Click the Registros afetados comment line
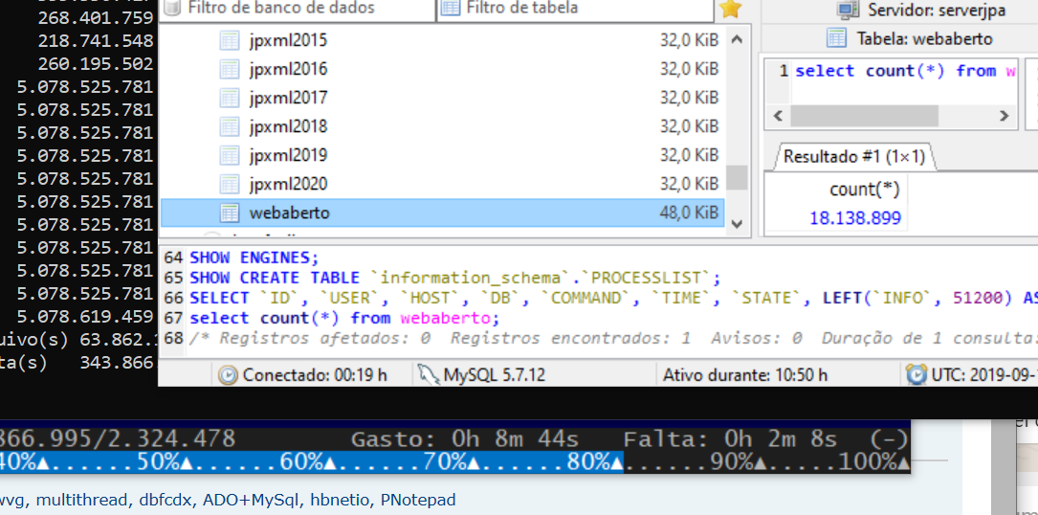Viewport: 1038px width, 515px height. (x=613, y=339)
